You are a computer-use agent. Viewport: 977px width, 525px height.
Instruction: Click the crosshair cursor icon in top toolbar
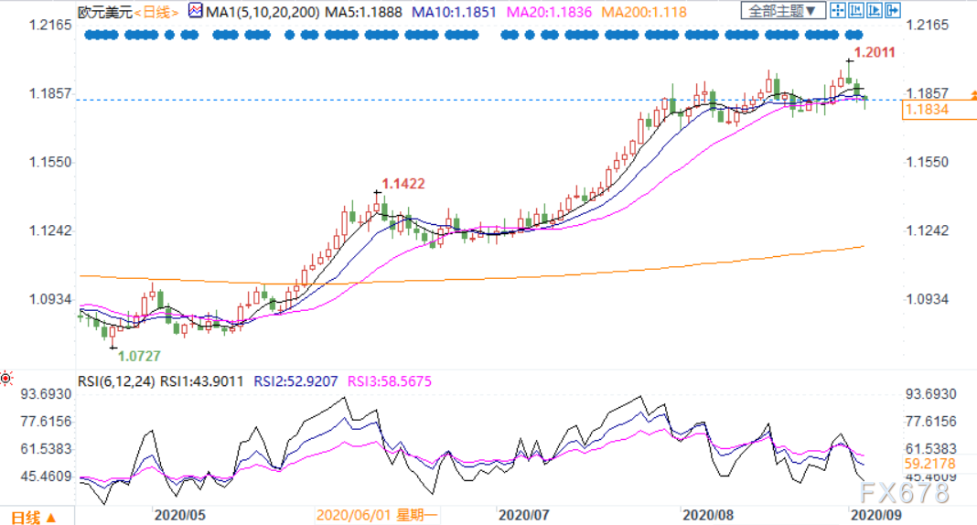click(837, 10)
